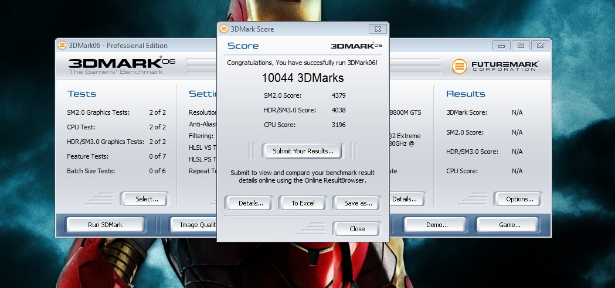Minimize the 3DMark06 main window
Screen dimensions: 615x288
(x=501, y=46)
